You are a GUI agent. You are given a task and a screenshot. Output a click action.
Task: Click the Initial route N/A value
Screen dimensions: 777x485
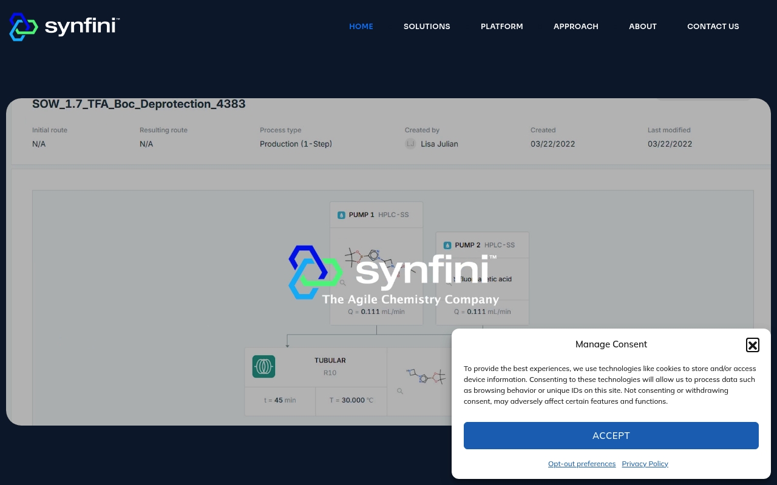pyautogui.click(x=39, y=144)
